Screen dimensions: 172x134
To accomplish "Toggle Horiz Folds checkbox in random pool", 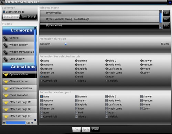I will [107, 101].
